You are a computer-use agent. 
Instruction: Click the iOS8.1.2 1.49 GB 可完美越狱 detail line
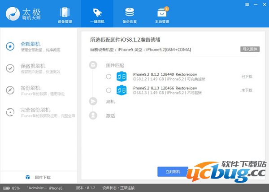[169, 79]
